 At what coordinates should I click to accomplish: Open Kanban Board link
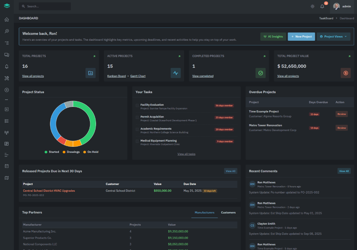(x=117, y=76)
